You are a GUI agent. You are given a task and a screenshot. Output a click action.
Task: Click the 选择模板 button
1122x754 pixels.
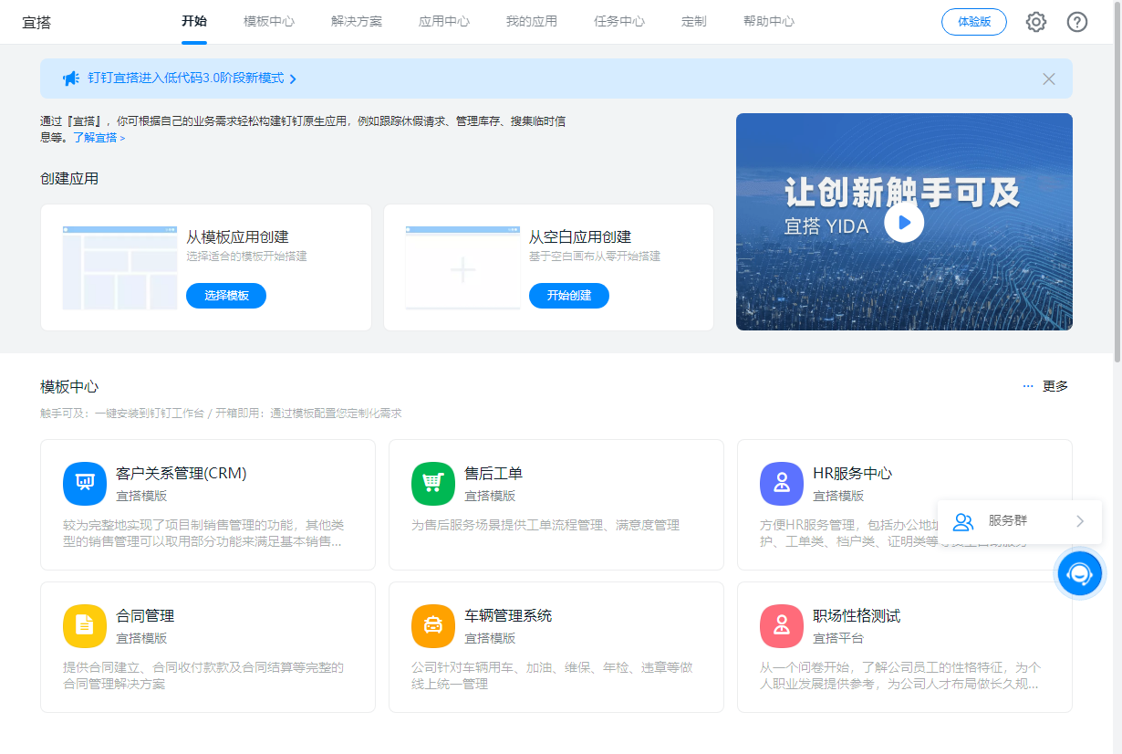[x=226, y=296]
